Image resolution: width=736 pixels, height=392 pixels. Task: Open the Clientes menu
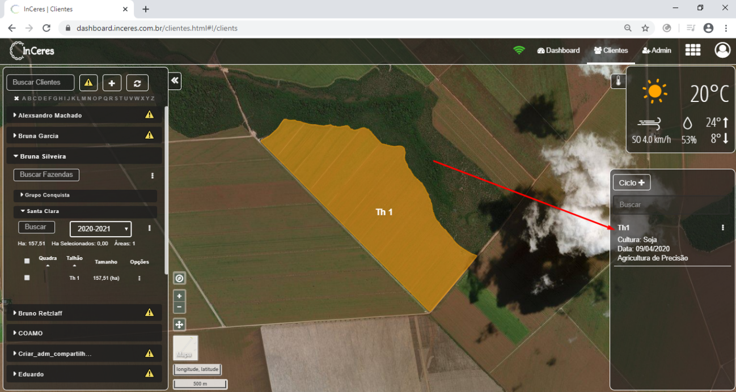(611, 50)
